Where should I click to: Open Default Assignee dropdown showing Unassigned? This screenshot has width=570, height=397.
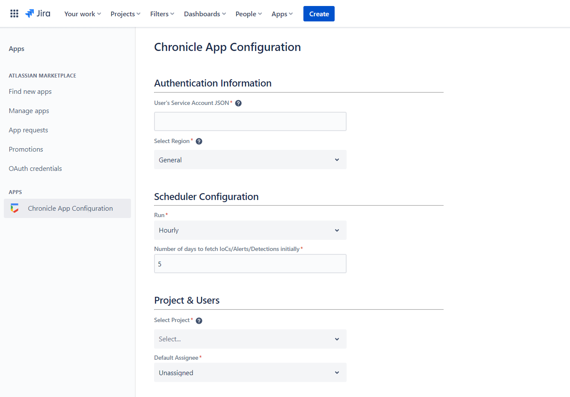tap(250, 373)
